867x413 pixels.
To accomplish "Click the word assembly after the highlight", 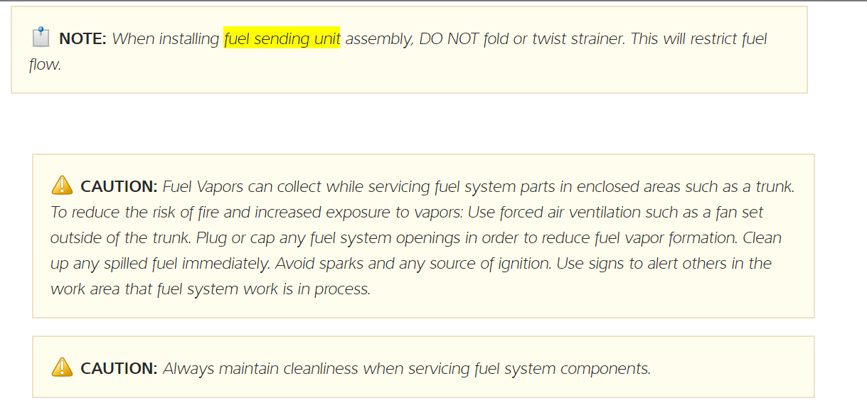I will pyautogui.click(x=378, y=38).
